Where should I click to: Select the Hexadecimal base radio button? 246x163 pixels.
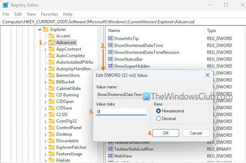(158, 111)
